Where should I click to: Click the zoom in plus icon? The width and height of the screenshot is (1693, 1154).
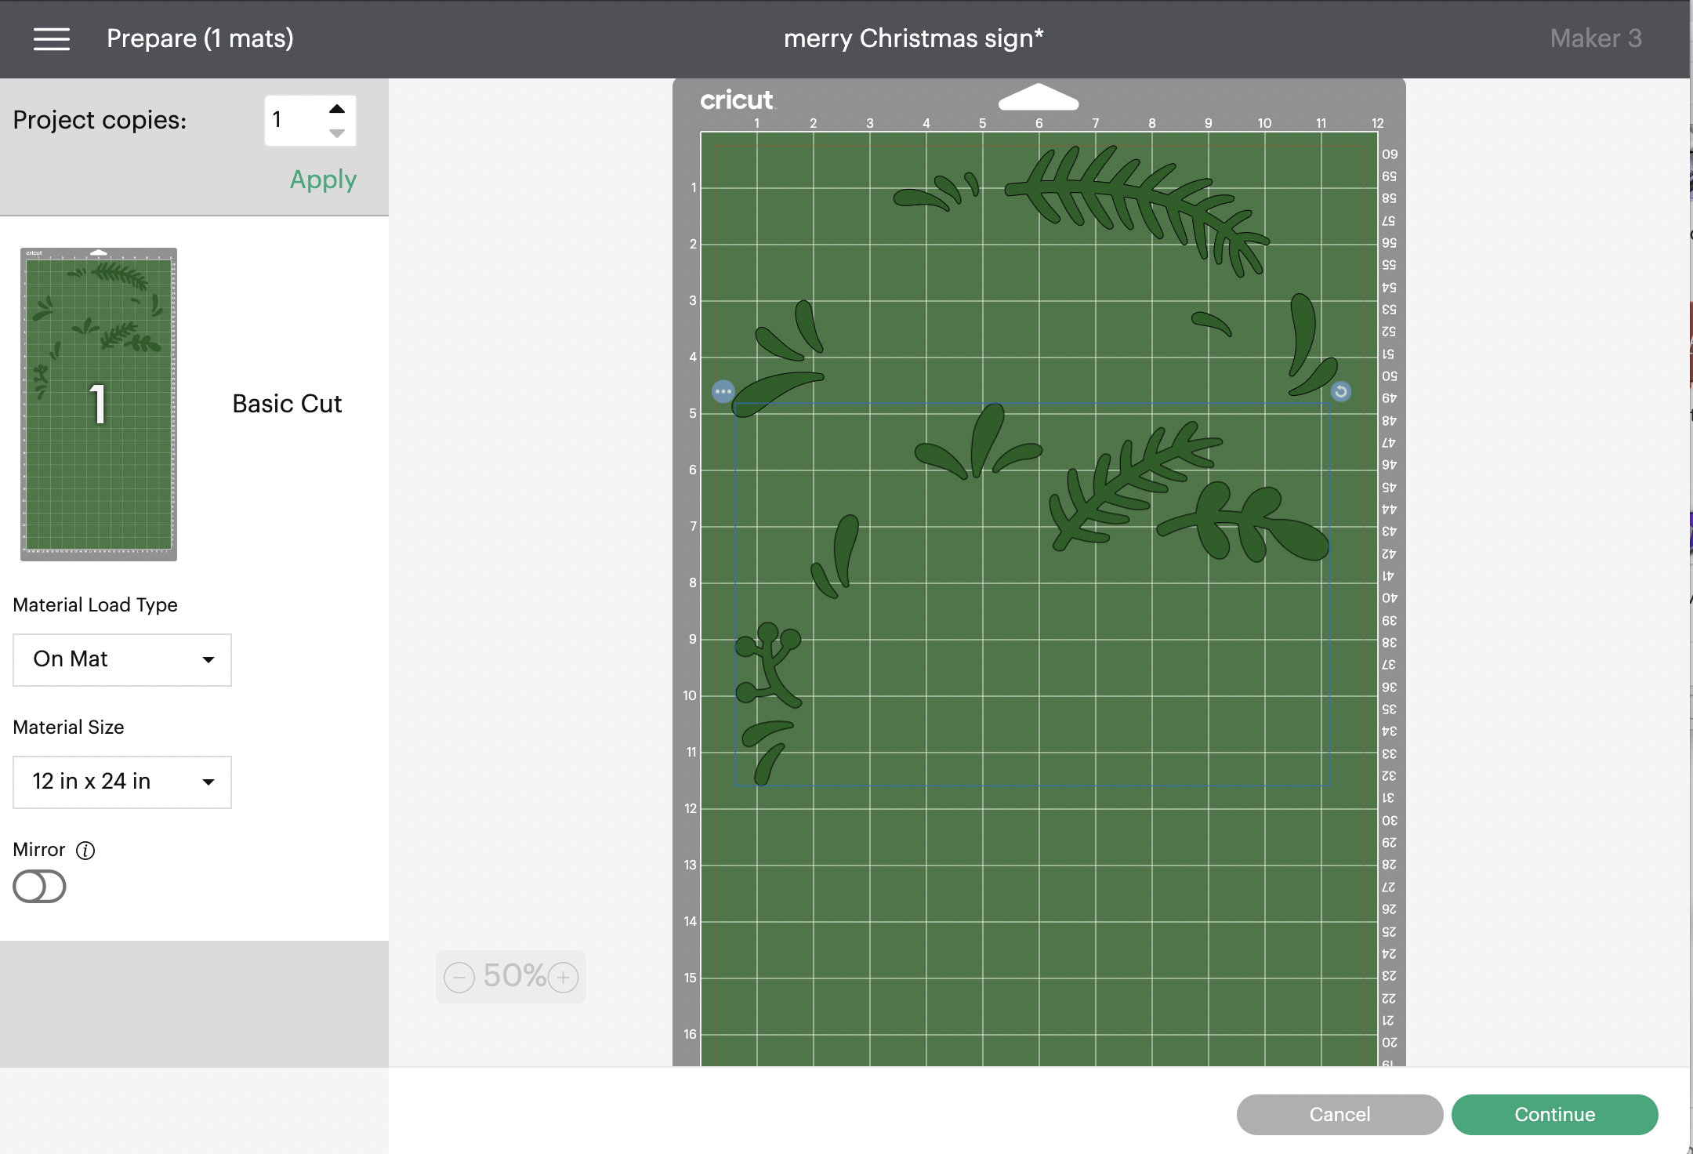[565, 975]
